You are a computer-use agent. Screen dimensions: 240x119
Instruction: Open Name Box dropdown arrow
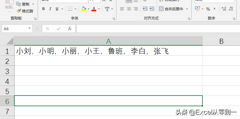pyautogui.click(x=29, y=29)
